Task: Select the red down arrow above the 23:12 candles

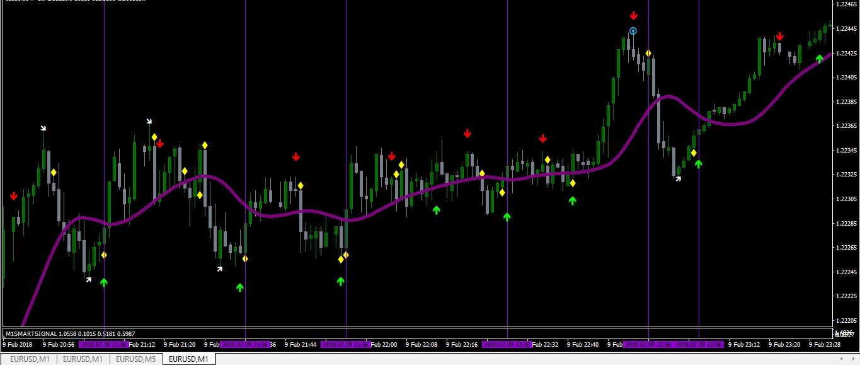Action: click(779, 36)
